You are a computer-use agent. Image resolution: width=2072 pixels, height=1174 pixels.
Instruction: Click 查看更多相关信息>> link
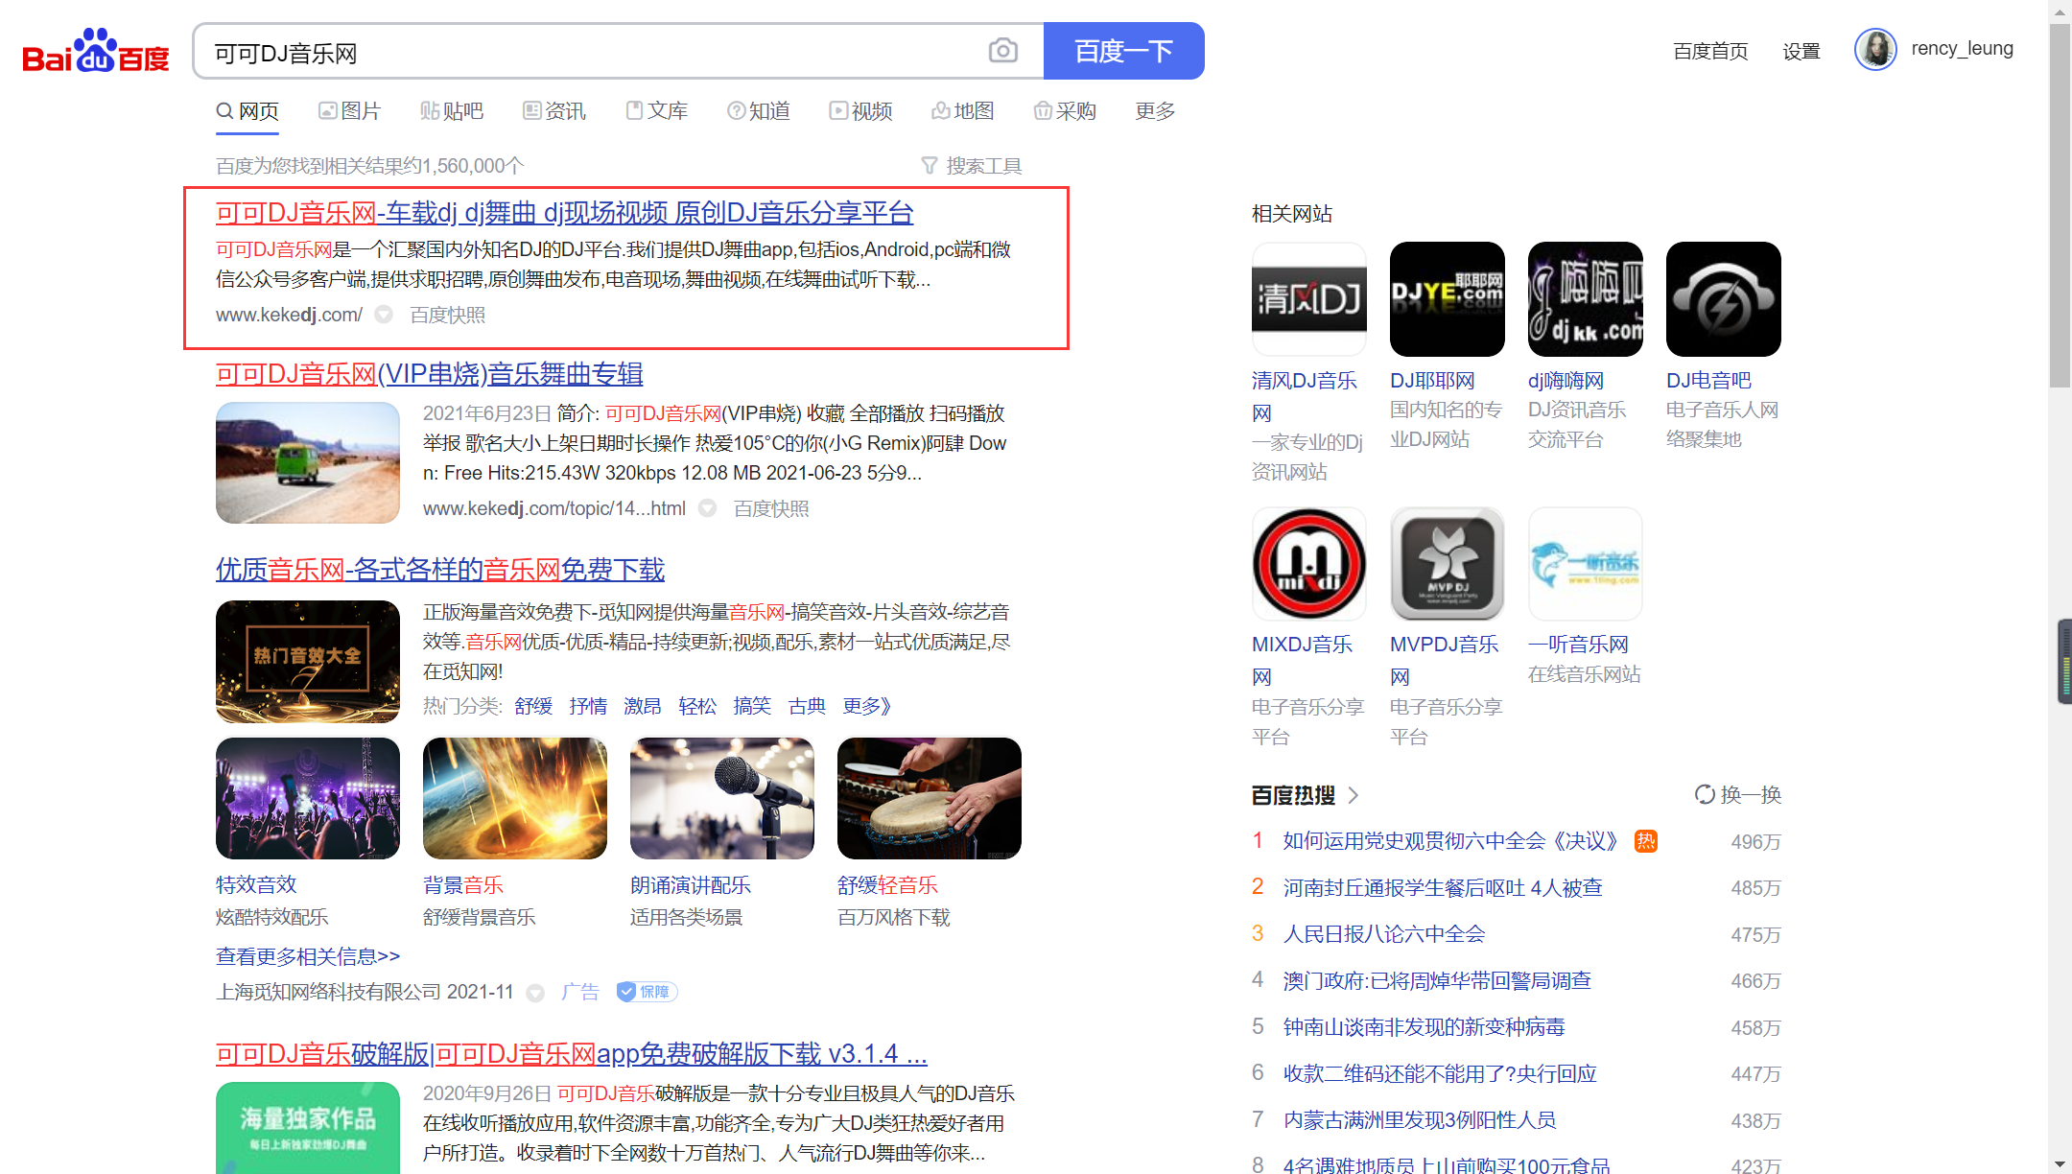[308, 956]
